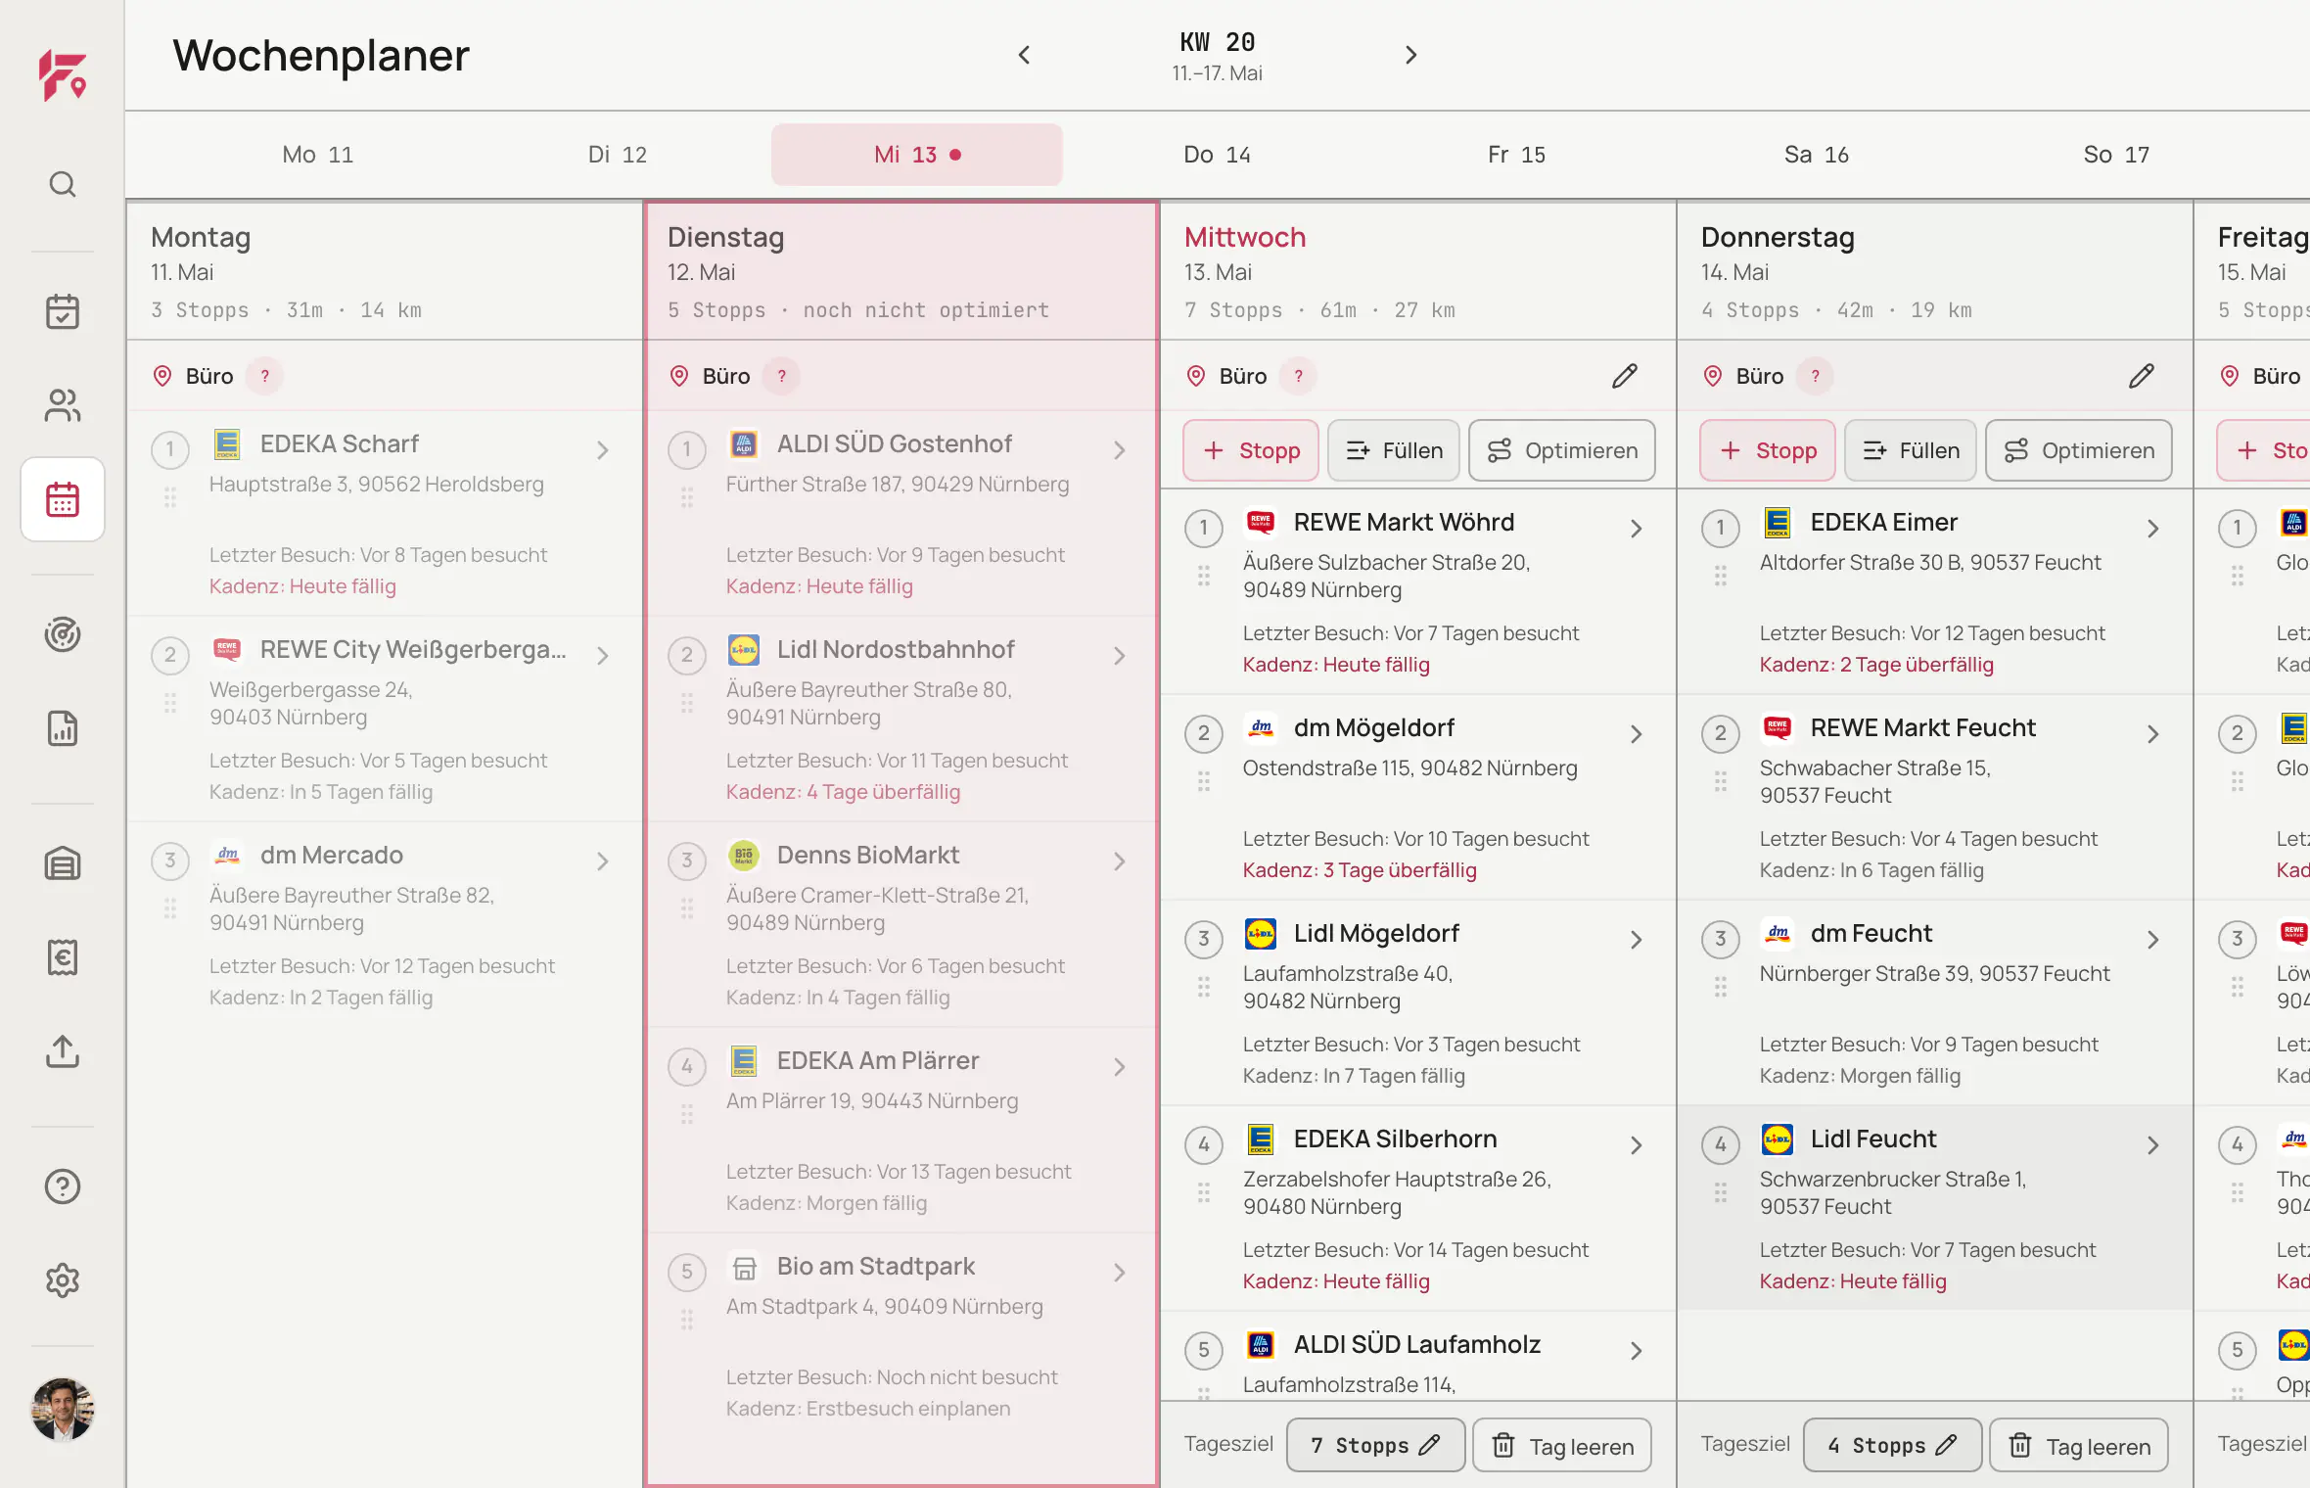Screen dimensions: 2310x1488
Task: Click the Büro help badge under Dienstag
Action: point(781,376)
